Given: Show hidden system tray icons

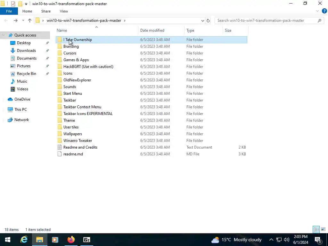Looking at the screenshot, I should pos(271,240).
